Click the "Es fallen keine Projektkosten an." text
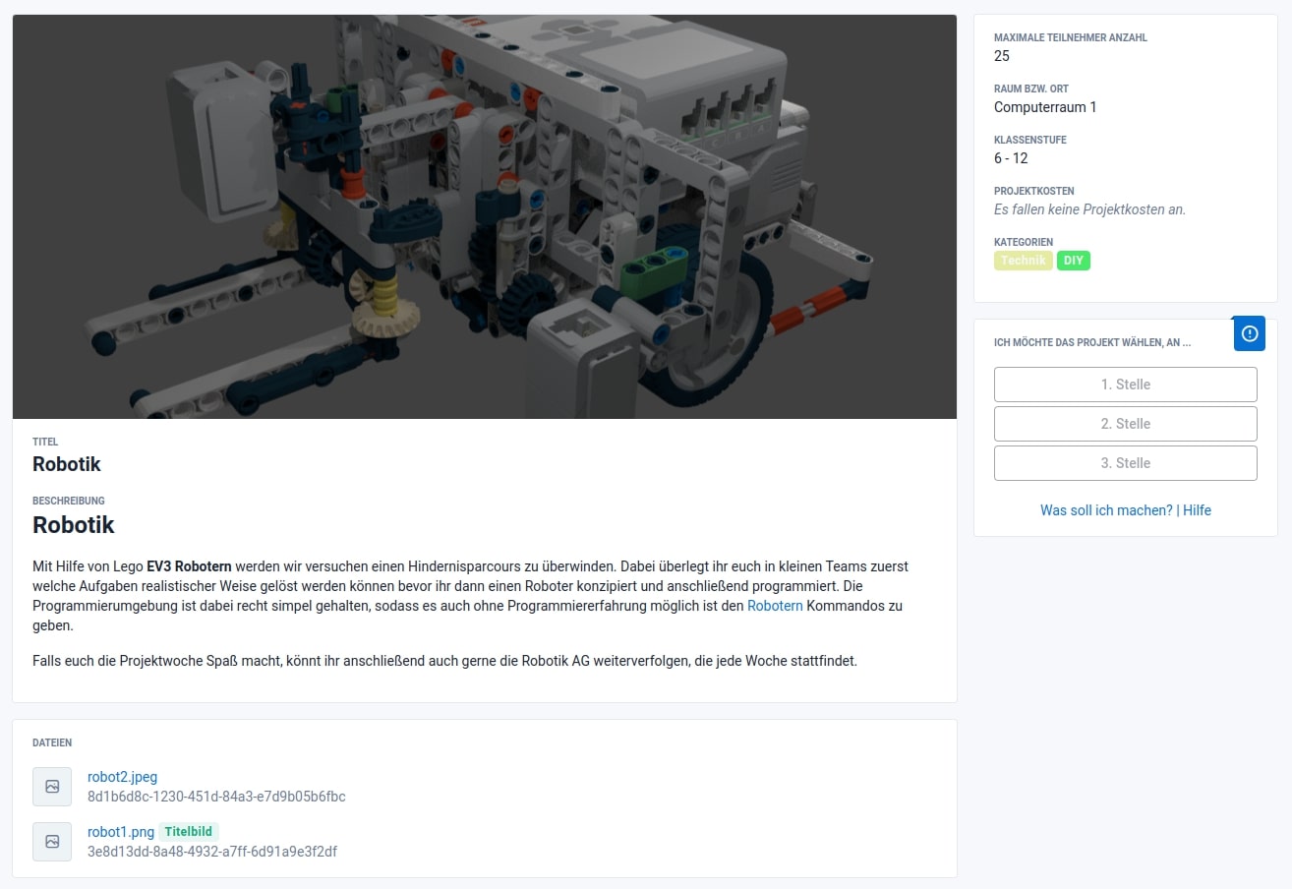 pos(1089,209)
